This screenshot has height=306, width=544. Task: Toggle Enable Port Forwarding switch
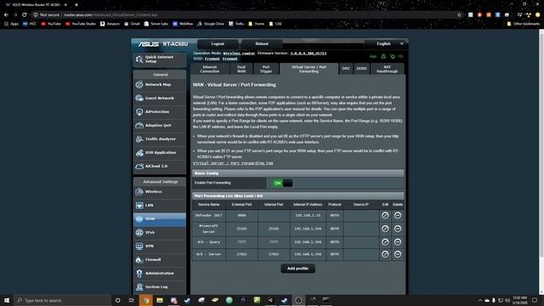[282, 183]
